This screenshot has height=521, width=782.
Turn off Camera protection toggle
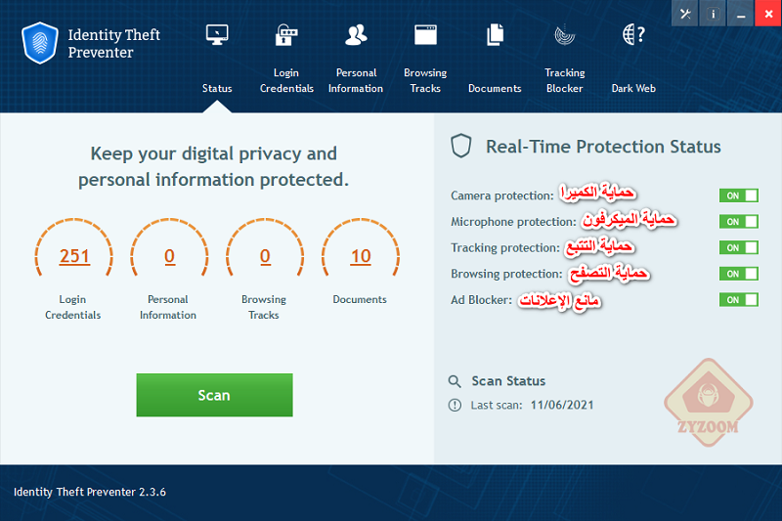coord(739,195)
